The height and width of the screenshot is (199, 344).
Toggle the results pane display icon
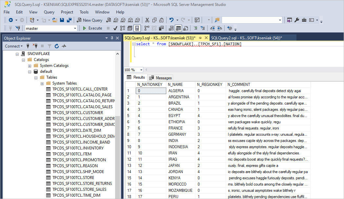[x=137, y=28]
